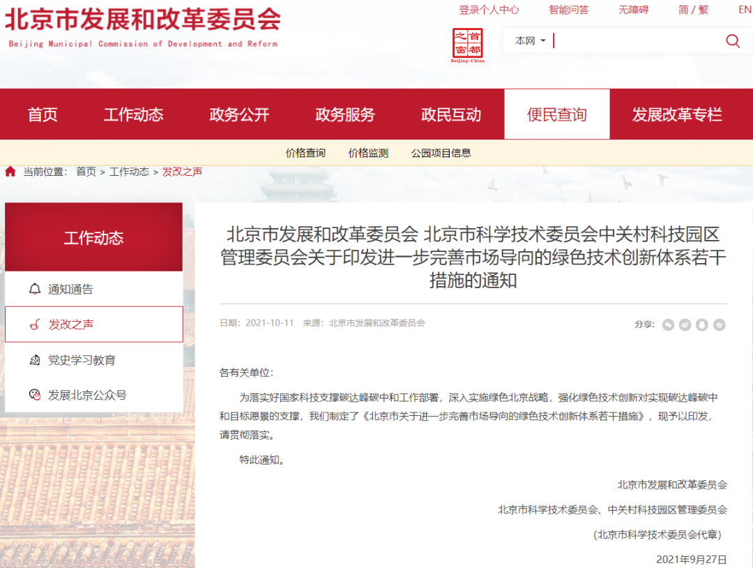
Task: Open 发展北京公众号 in the sidebar
Action: [x=87, y=395]
